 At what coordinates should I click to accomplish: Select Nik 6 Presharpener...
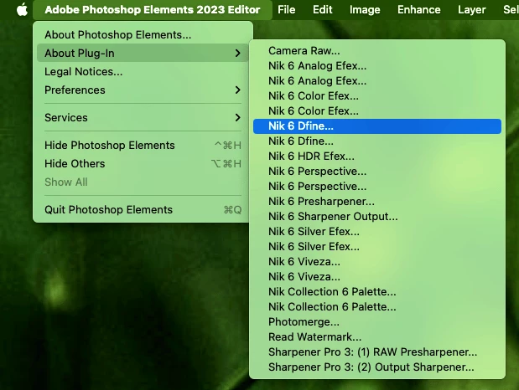click(377, 202)
